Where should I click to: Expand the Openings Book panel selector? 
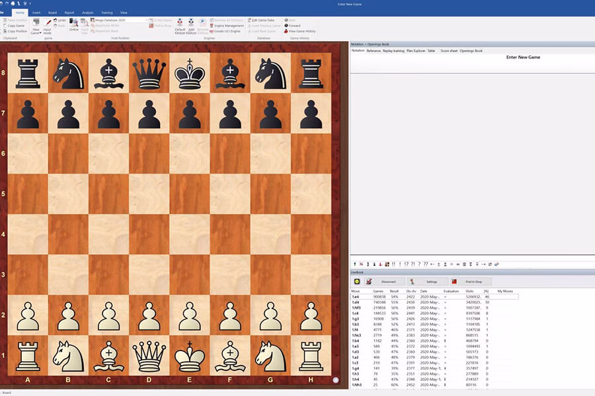tap(470, 51)
